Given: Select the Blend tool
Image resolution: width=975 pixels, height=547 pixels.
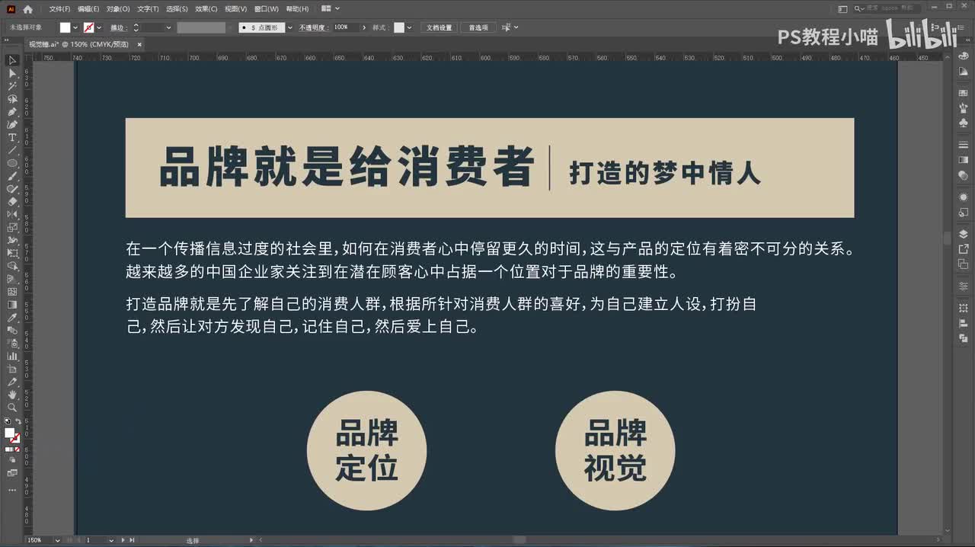Looking at the screenshot, I should [12, 331].
